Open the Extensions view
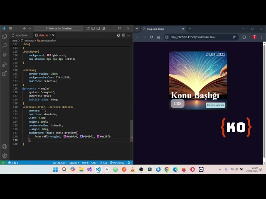Screen dimensions: 266x199 5,74
